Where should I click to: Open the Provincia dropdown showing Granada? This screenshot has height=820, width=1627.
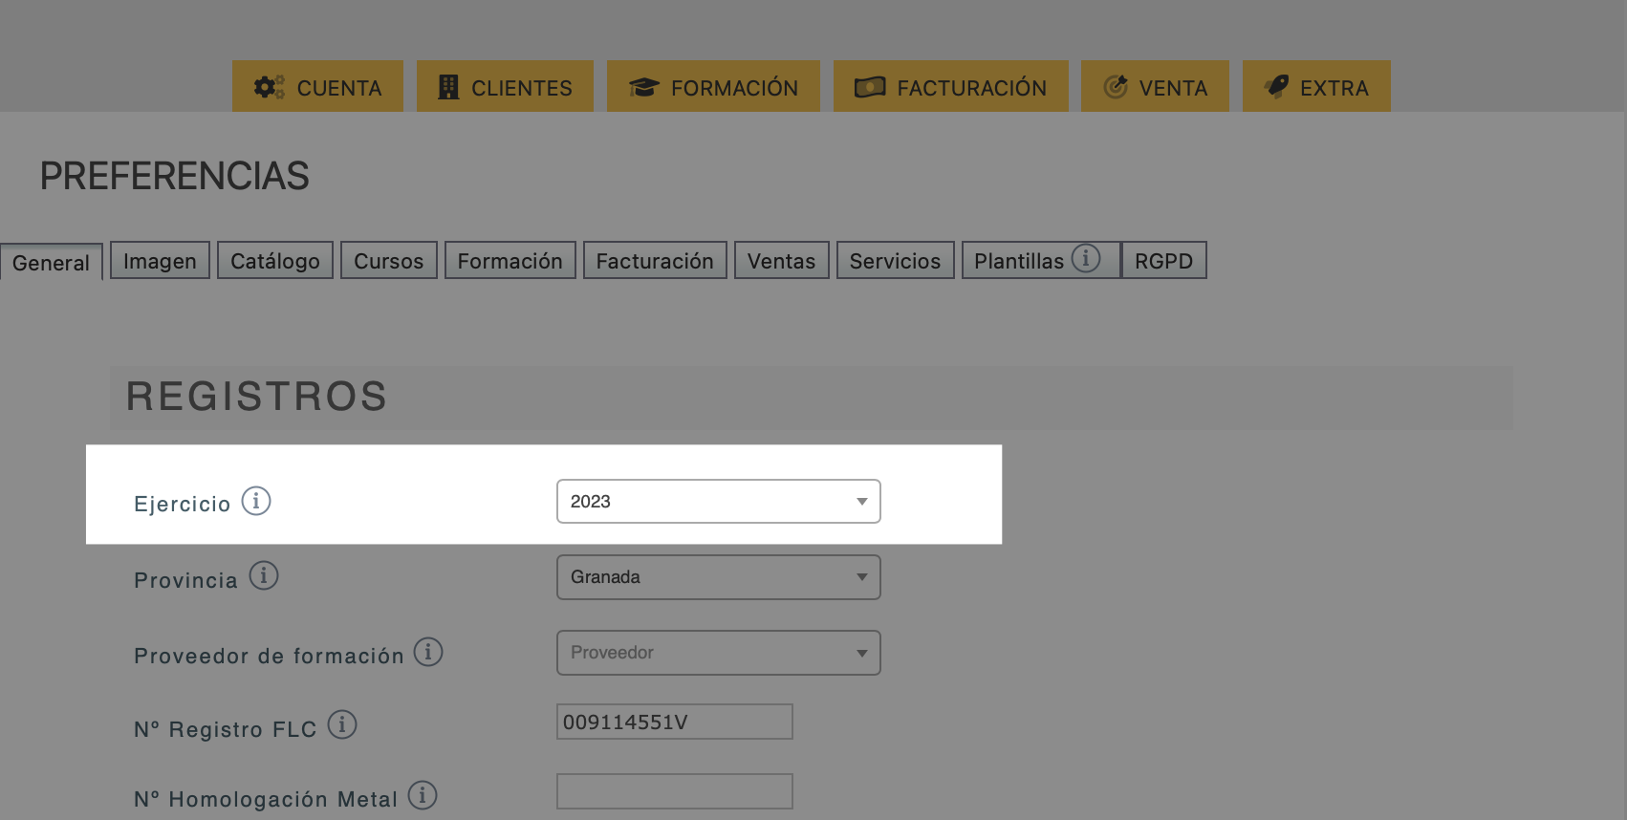(x=719, y=577)
